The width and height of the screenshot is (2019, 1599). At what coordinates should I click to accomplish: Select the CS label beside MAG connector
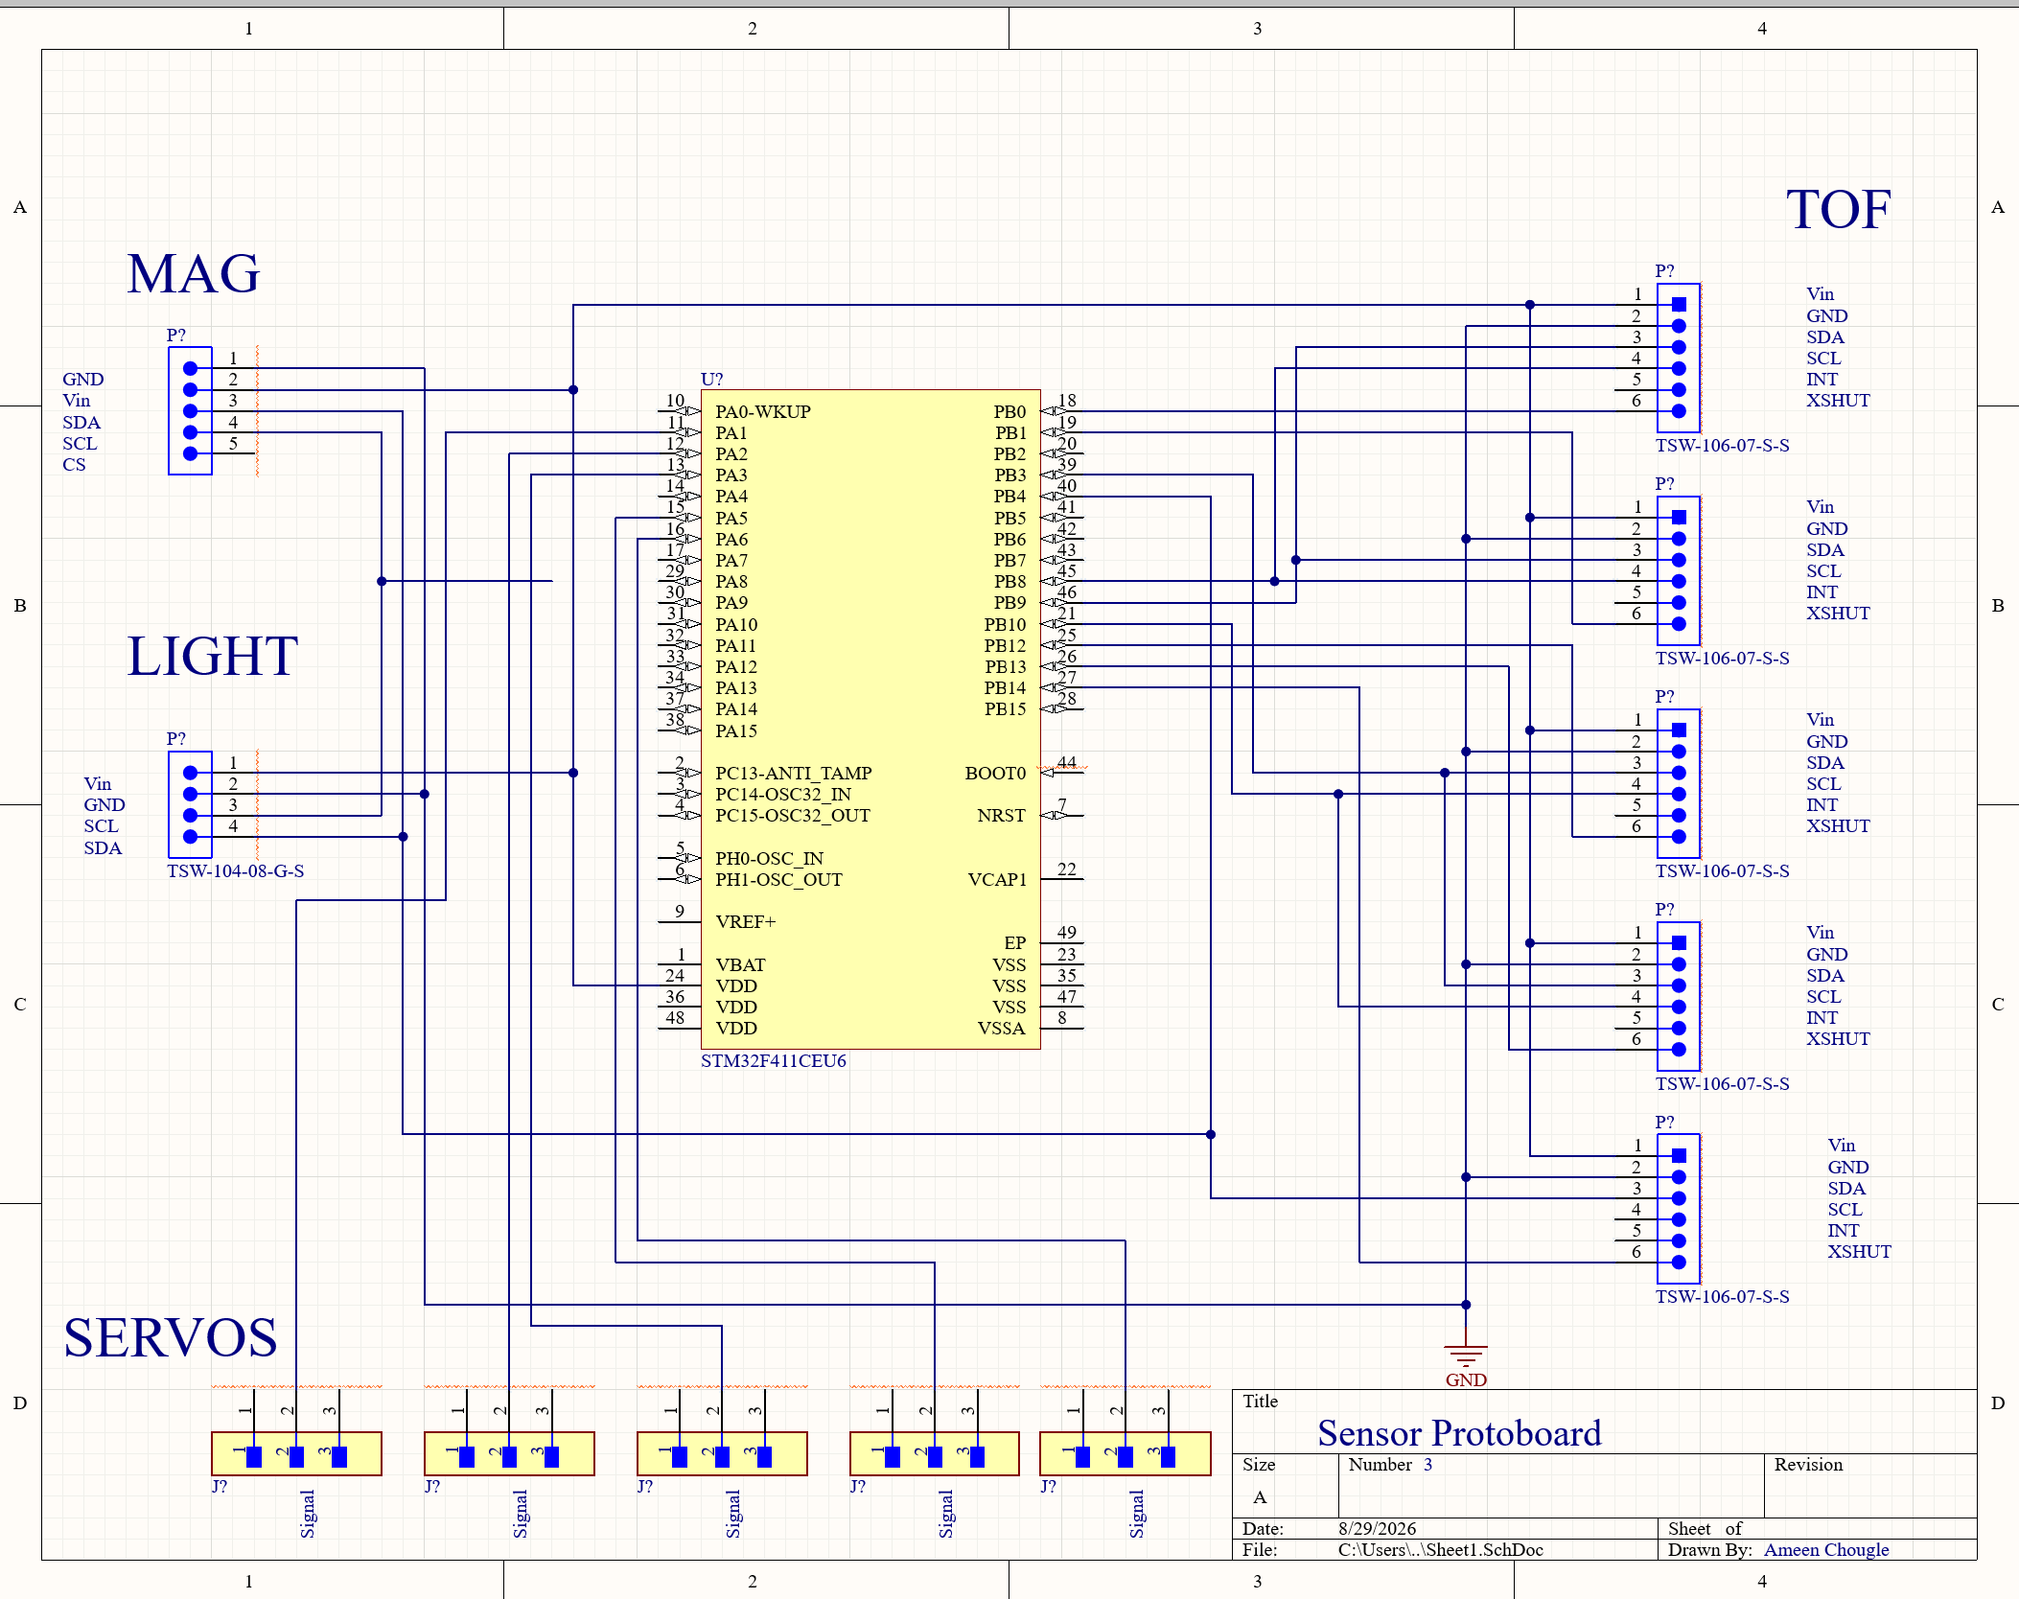(74, 465)
